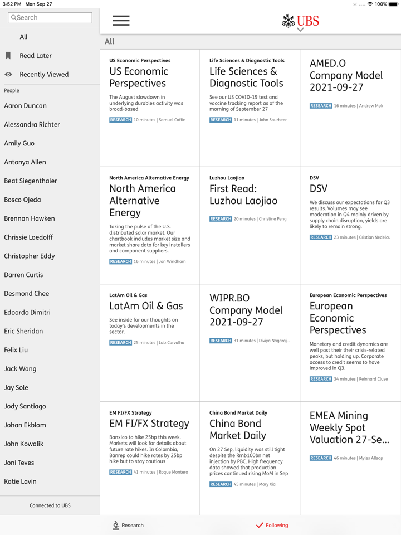Click the Read Later bookmark icon
401x535 pixels.
click(x=8, y=56)
